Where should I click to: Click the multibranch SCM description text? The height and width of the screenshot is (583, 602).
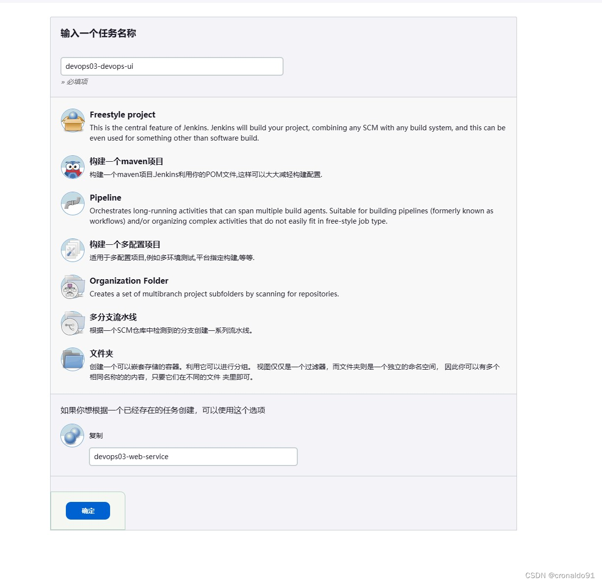(x=172, y=330)
